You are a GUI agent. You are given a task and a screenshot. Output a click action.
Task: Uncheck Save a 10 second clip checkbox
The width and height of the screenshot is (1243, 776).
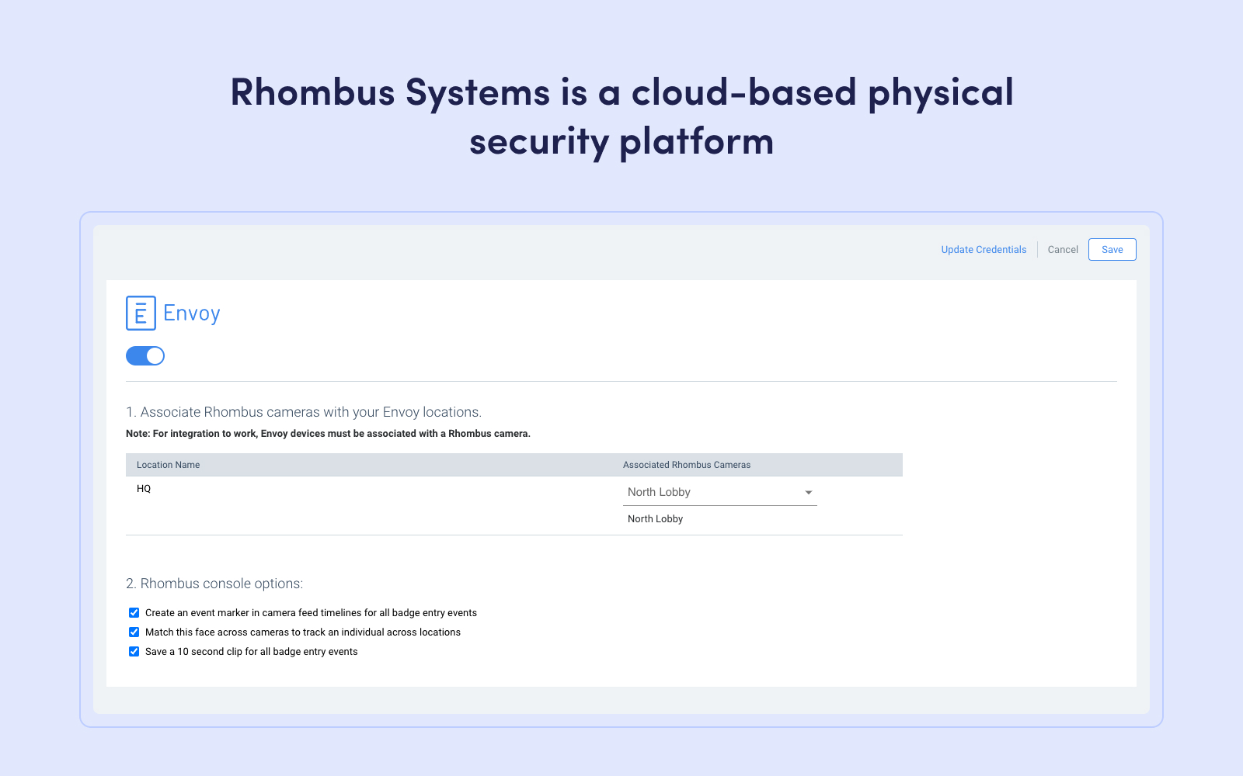(x=134, y=652)
